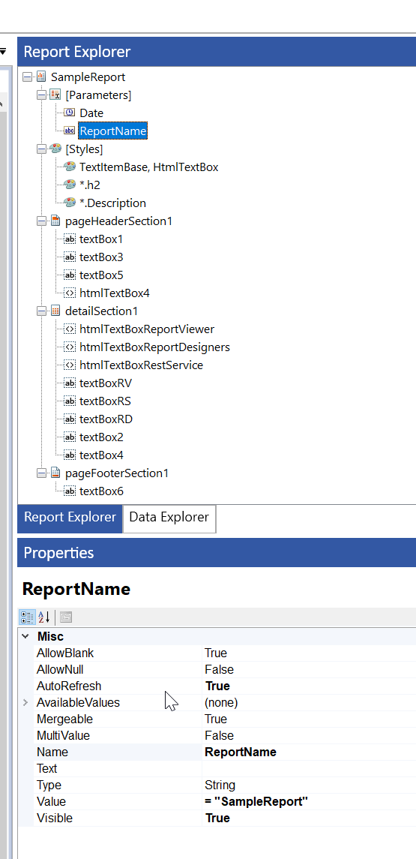Click the *.h2 style palette icon
This screenshot has width=416, height=859.
[x=70, y=185]
